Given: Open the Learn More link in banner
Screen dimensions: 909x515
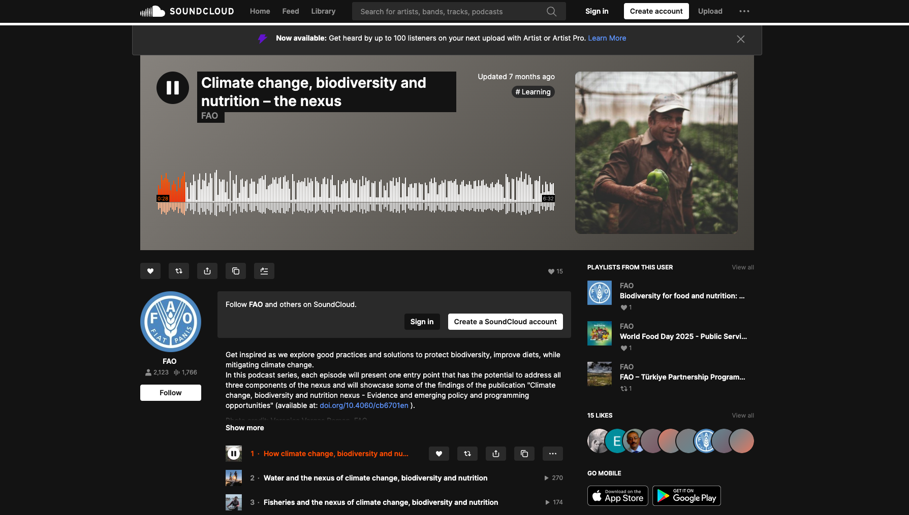Looking at the screenshot, I should pos(607,38).
